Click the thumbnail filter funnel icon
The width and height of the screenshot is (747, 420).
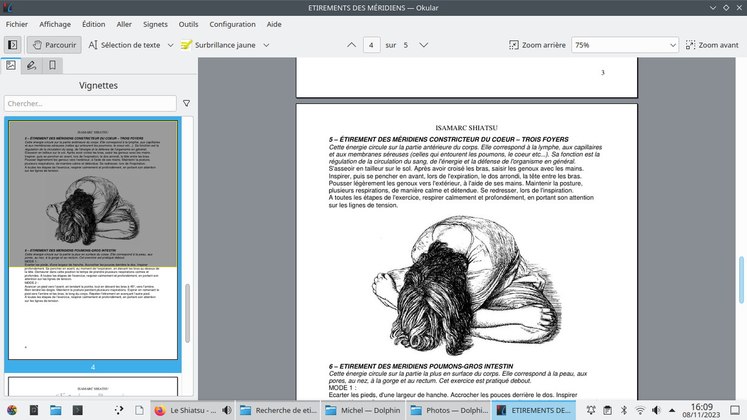(186, 104)
